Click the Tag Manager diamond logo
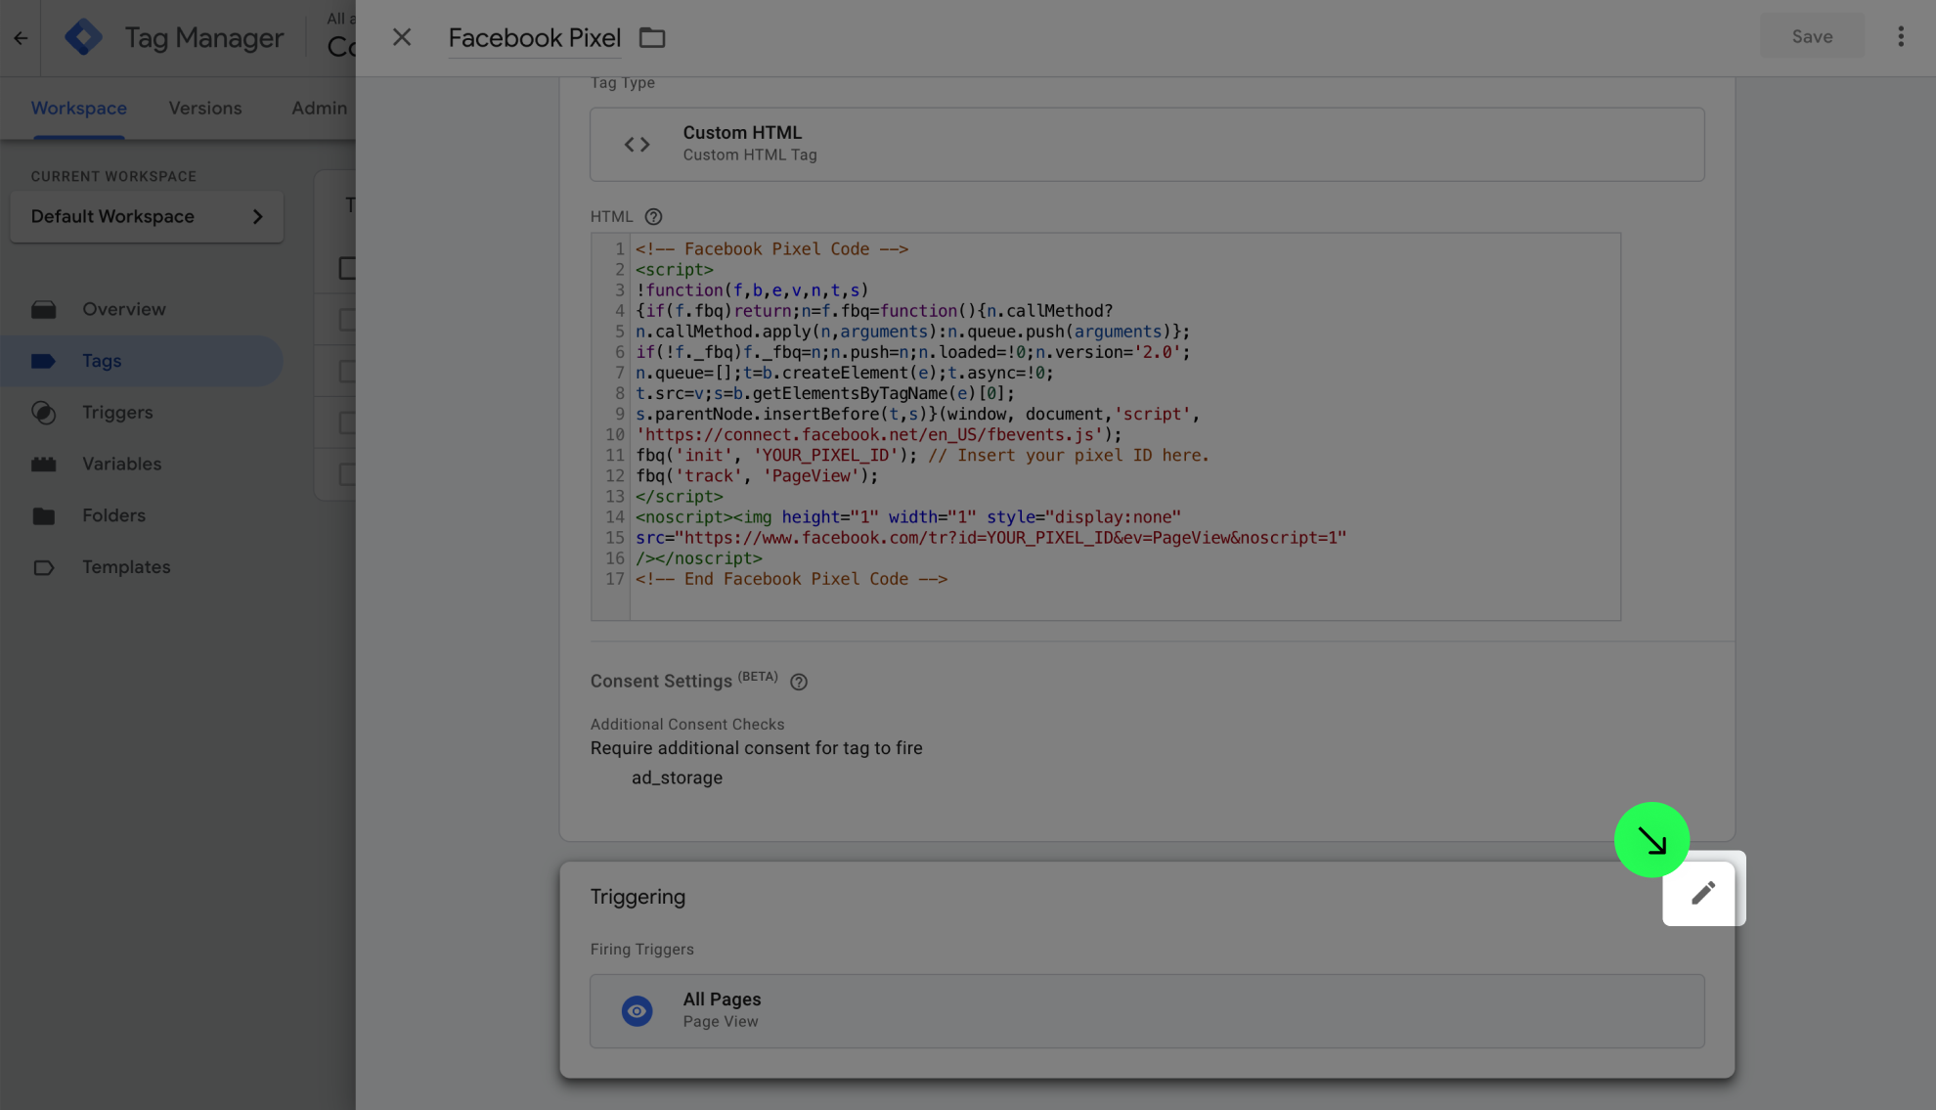1936x1110 pixels. coord(83,37)
